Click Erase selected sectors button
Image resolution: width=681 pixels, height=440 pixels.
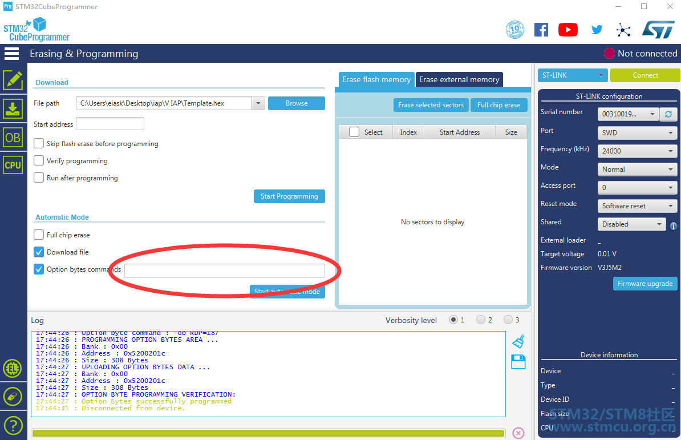coord(431,105)
